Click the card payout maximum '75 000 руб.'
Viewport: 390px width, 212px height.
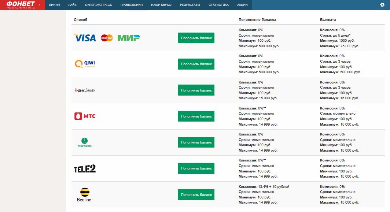pyautogui.click(x=350, y=46)
